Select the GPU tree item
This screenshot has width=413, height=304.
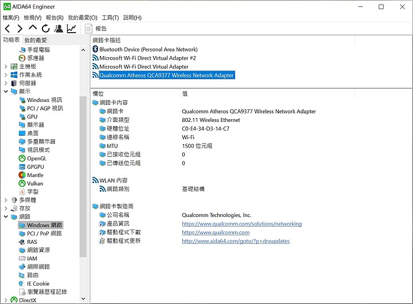pos(29,116)
